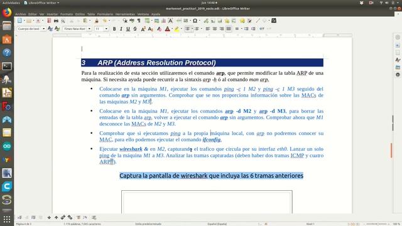Export the document as PDF
402x226 pixels.
click(x=49, y=21)
